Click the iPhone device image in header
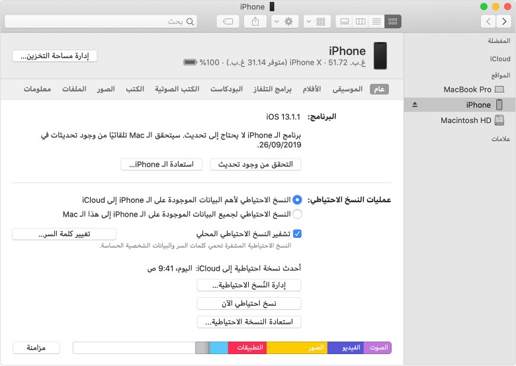This screenshot has width=516, height=366. [x=380, y=55]
